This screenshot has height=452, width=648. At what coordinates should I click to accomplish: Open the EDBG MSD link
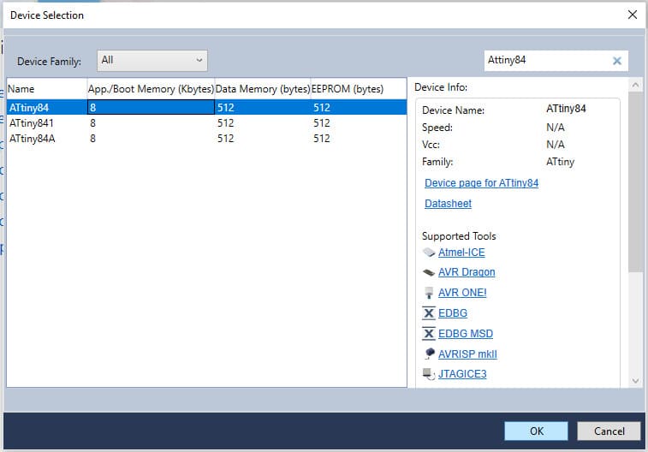(x=466, y=333)
